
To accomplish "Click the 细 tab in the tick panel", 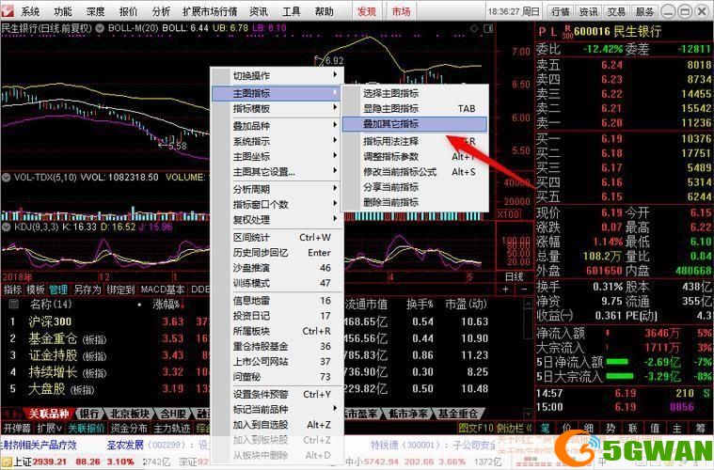I will (x=589, y=428).
